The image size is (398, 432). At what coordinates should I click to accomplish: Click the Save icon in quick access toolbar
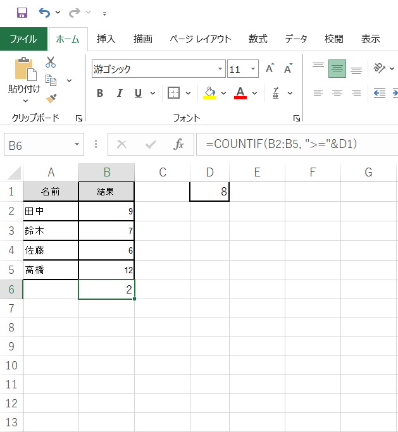pos(22,13)
